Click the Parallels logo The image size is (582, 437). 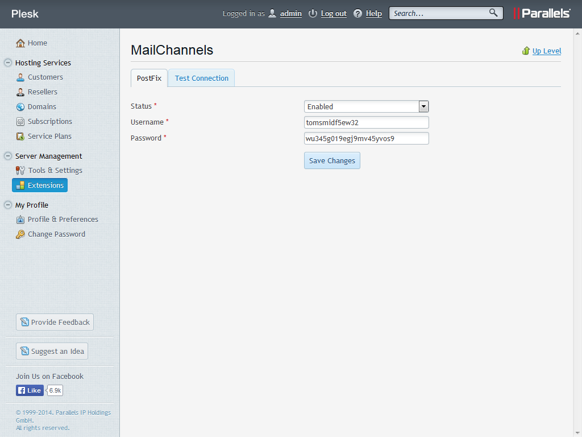coord(542,14)
